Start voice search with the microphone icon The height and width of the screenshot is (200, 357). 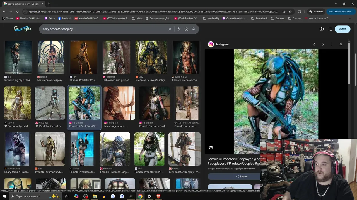point(179,29)
